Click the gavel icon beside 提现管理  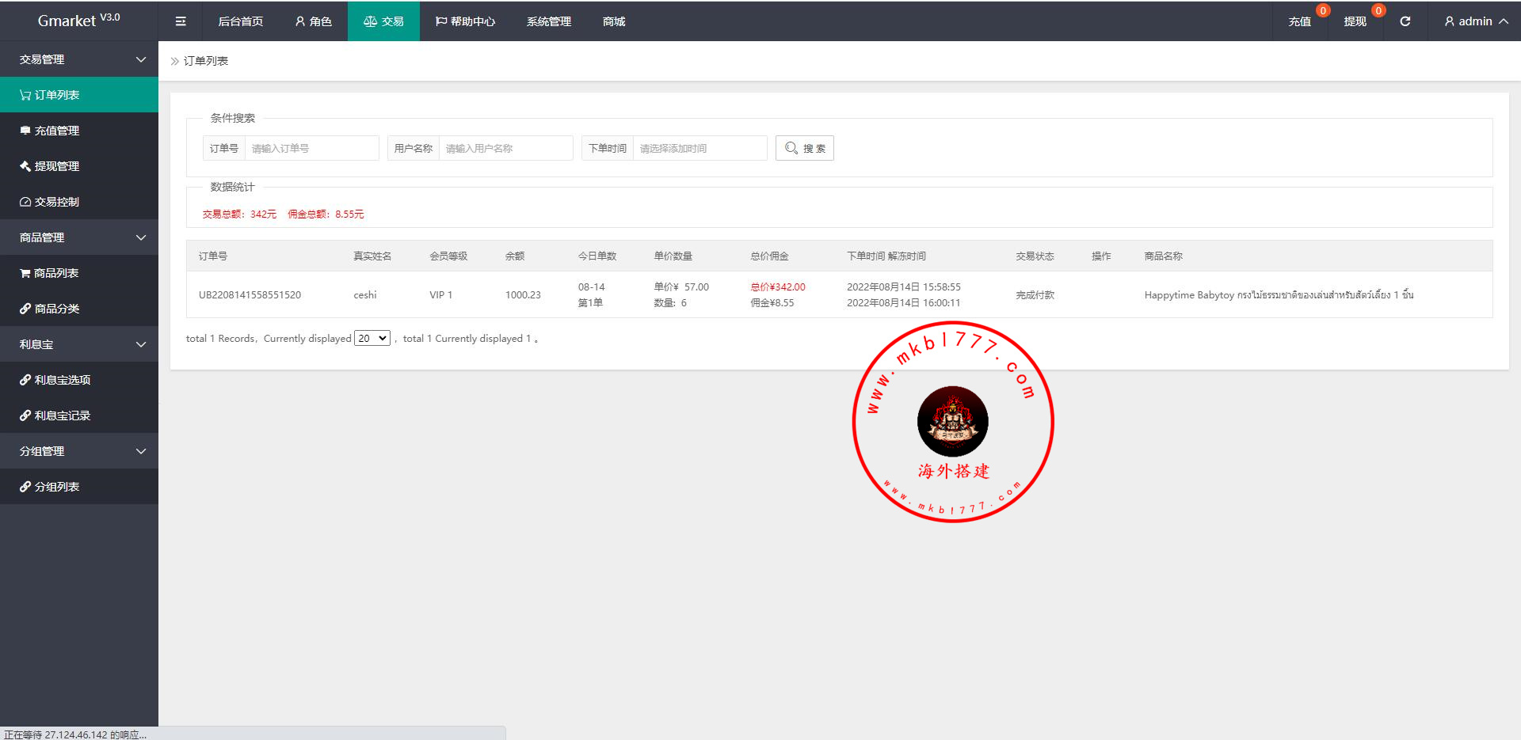[25, 166]
